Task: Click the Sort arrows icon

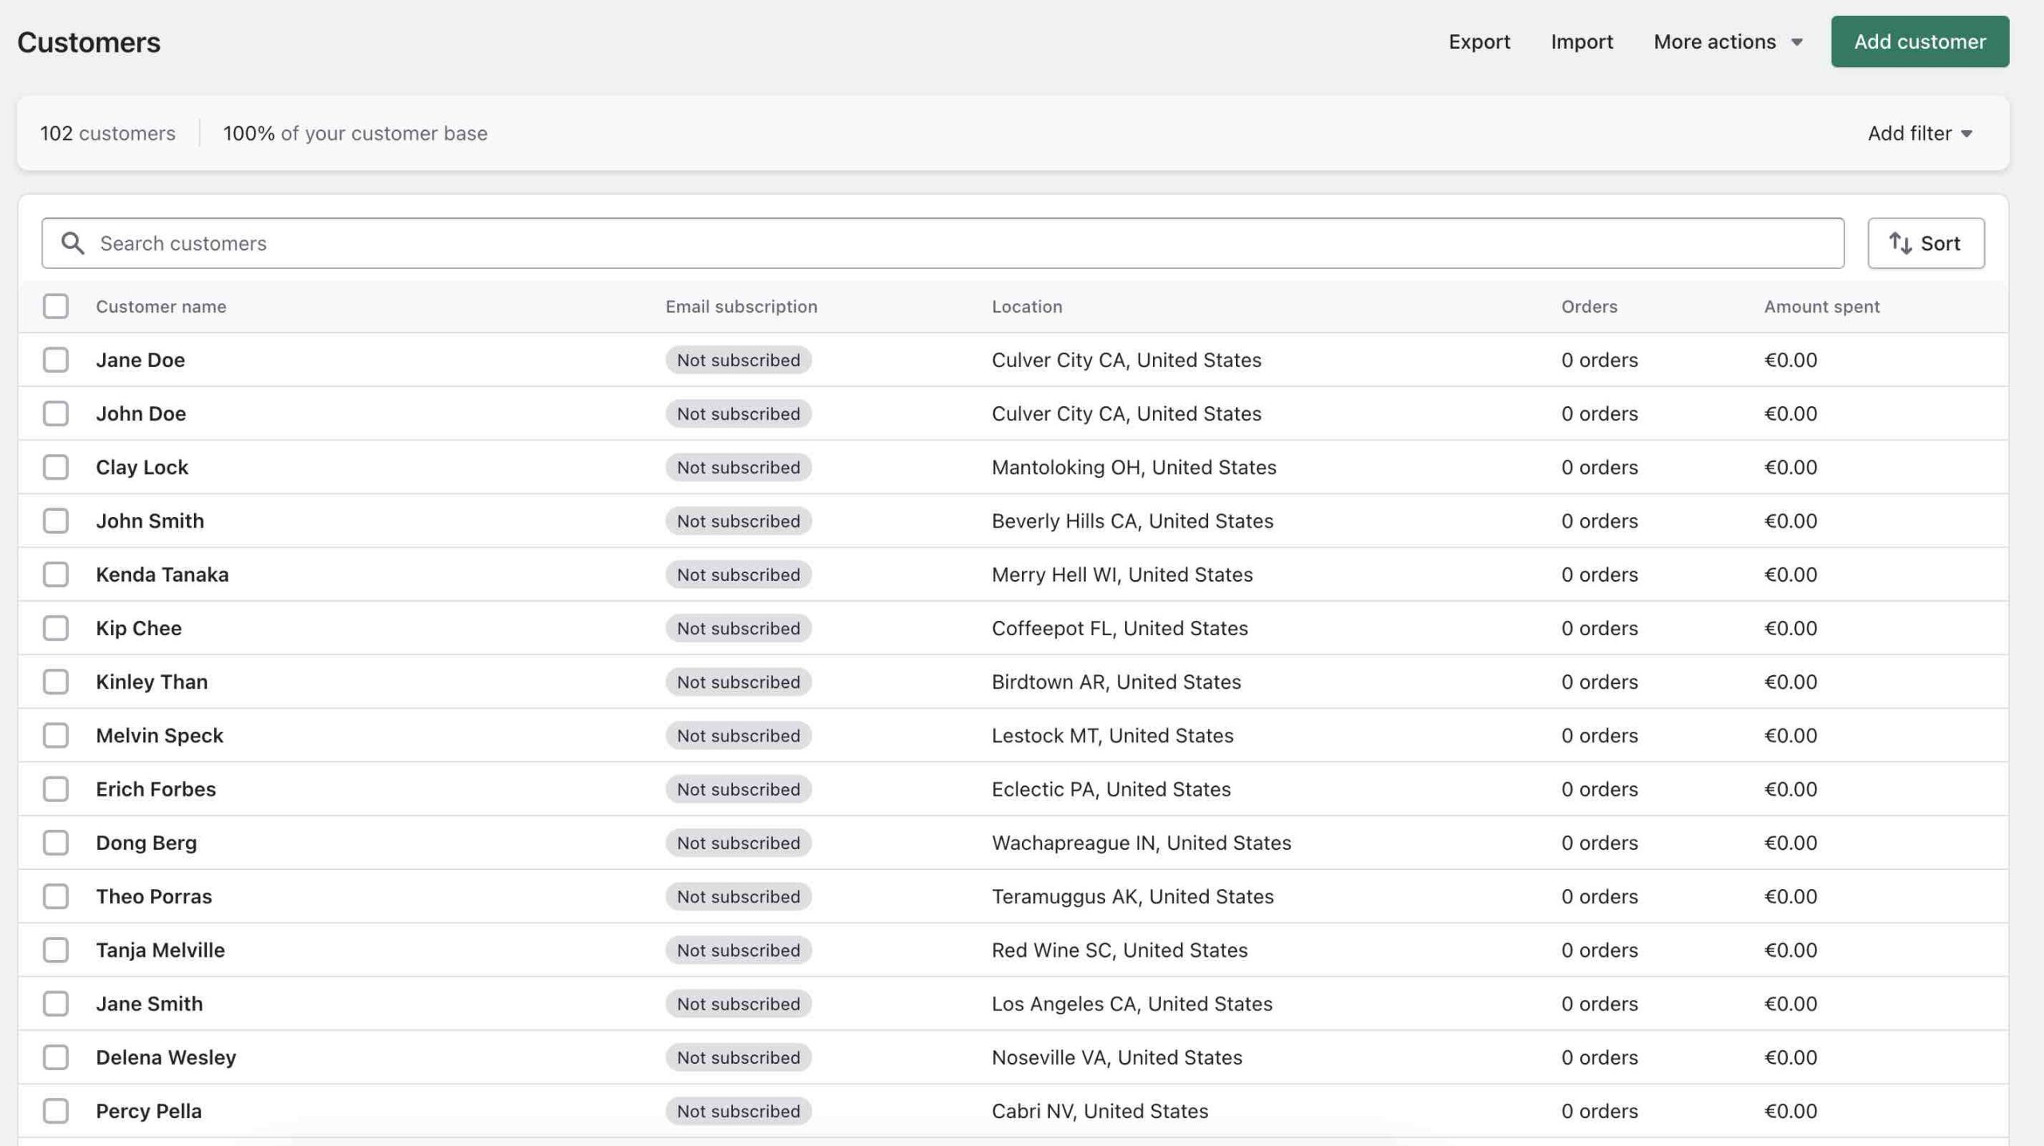Action: 1899,243
